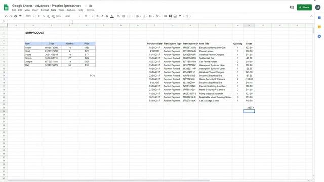Apply currency format to cell
Screen dimensions: 324x182
(x=39, y=16)
